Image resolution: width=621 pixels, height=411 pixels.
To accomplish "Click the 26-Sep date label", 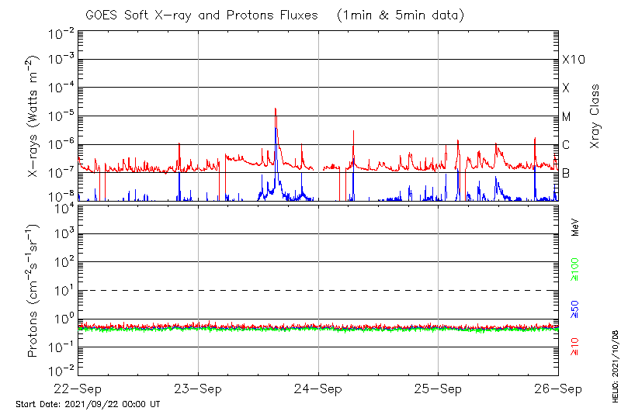I will point(557,389).
